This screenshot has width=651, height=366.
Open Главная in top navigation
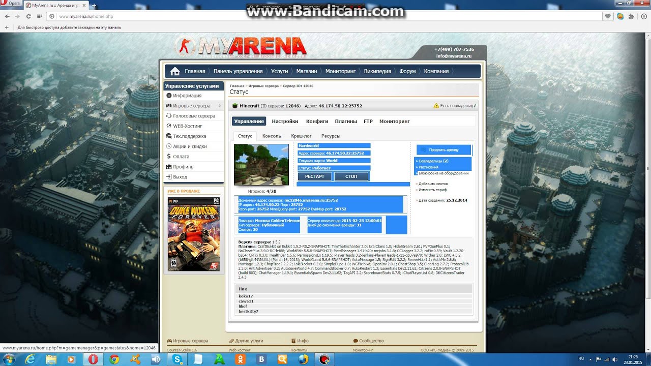[x=195, y=71]
